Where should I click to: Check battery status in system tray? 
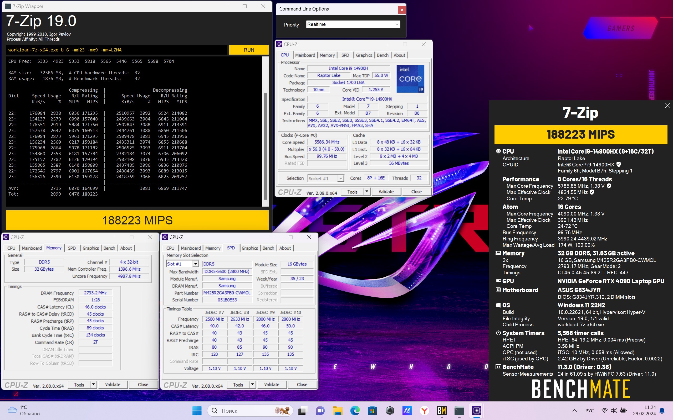624,411
